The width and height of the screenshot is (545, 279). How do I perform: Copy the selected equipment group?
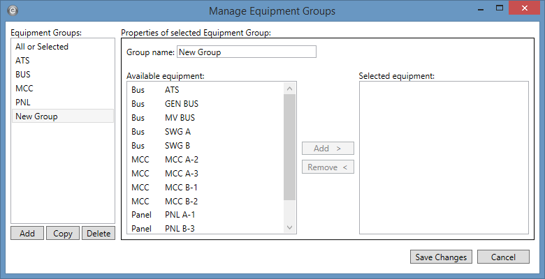click(63, 234)
